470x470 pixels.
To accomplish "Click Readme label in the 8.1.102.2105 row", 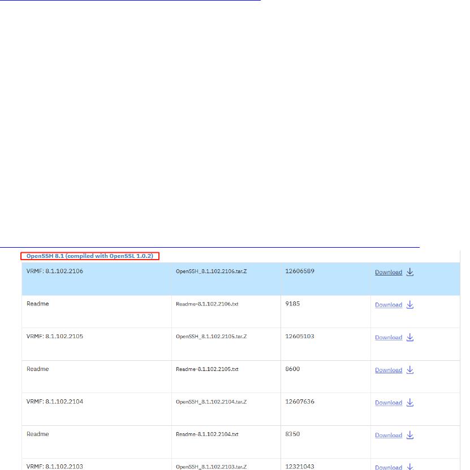I will 38,369.
